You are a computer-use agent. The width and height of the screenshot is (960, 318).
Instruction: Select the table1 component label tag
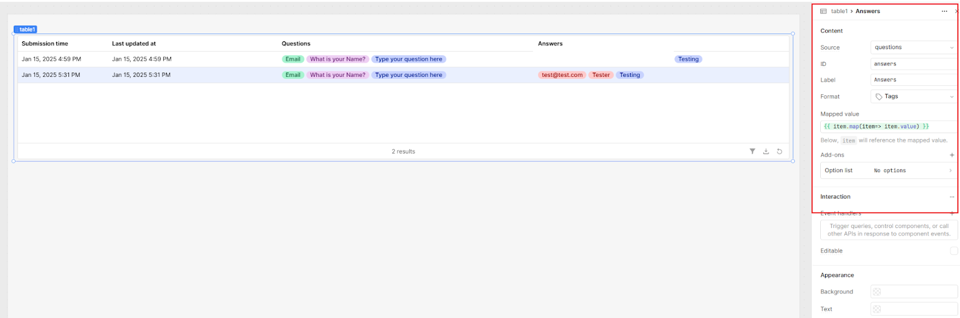tap(26, 29)
